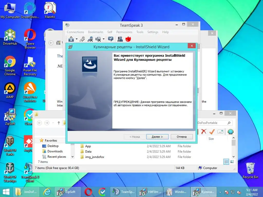Open the Opera Browser desktop icon

[x=30, y=39]
